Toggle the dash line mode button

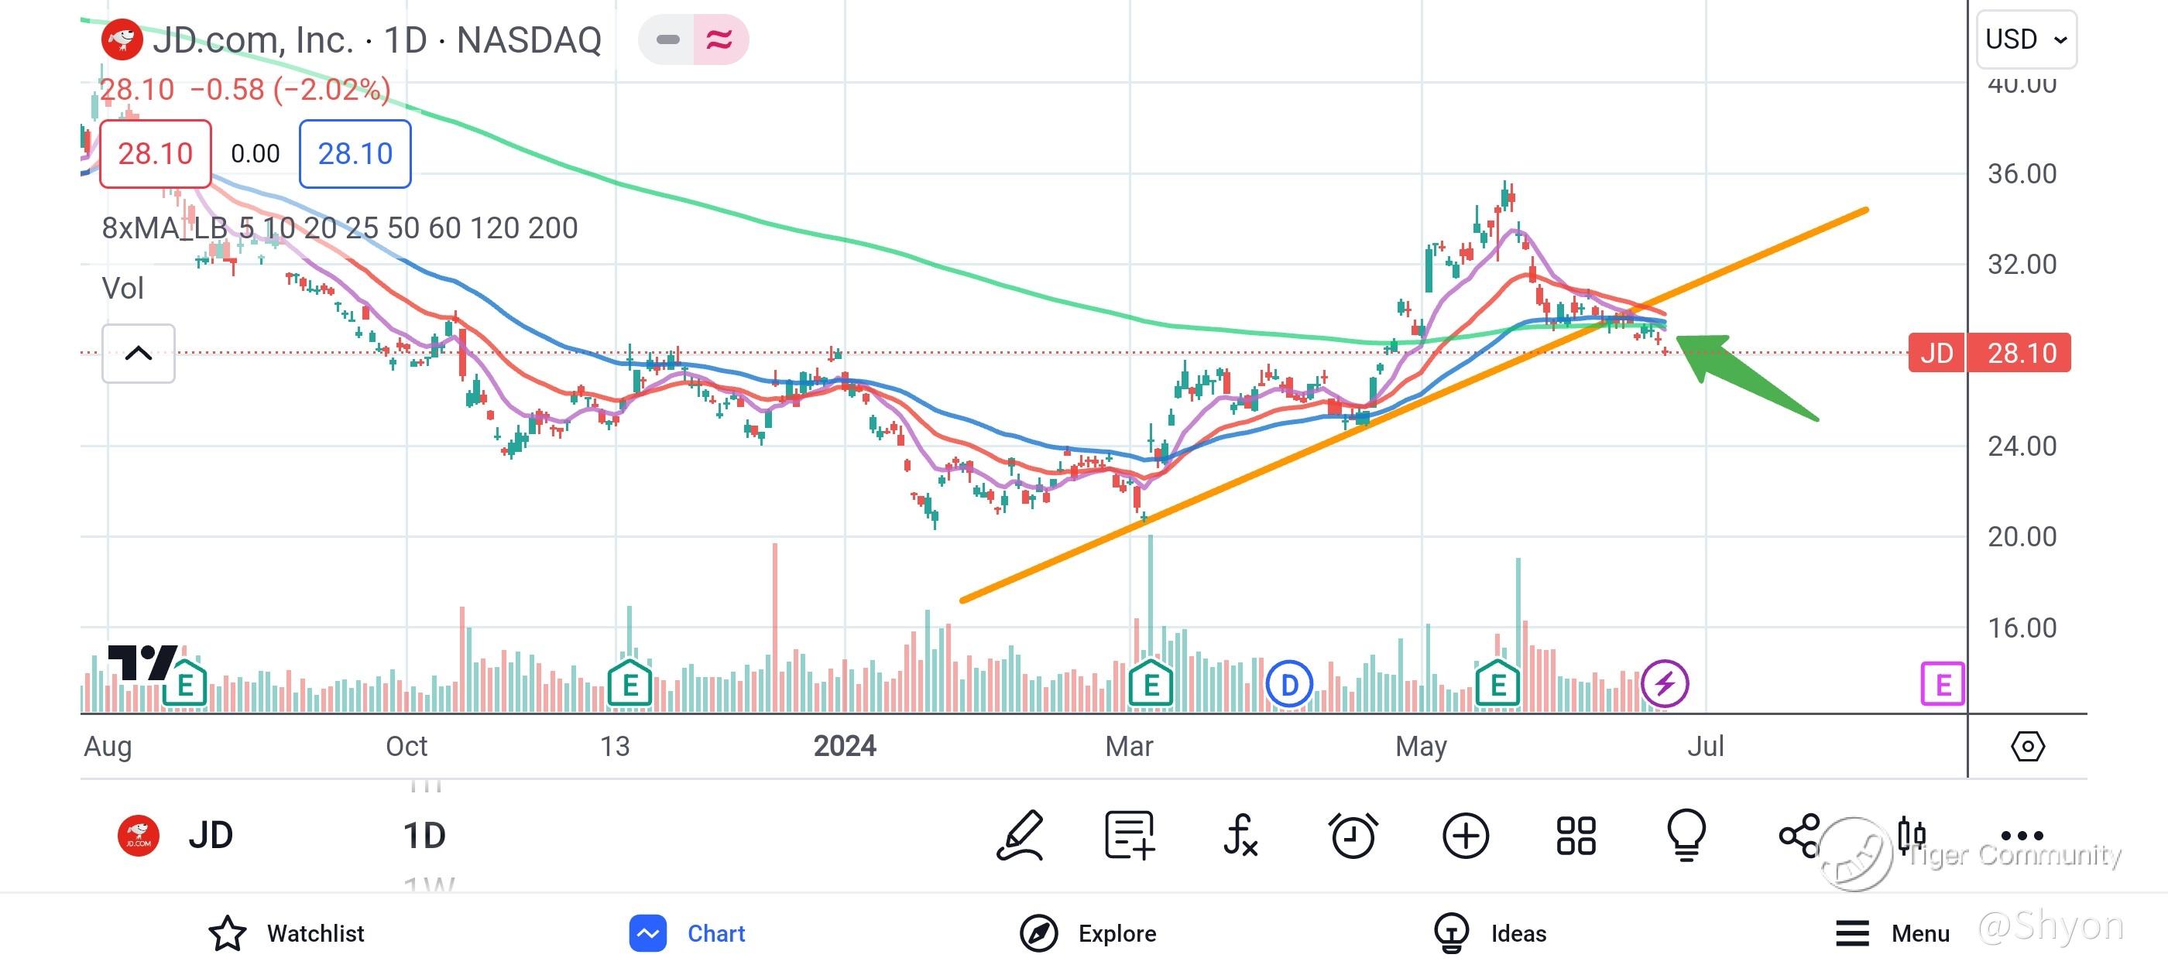point(667,39)
